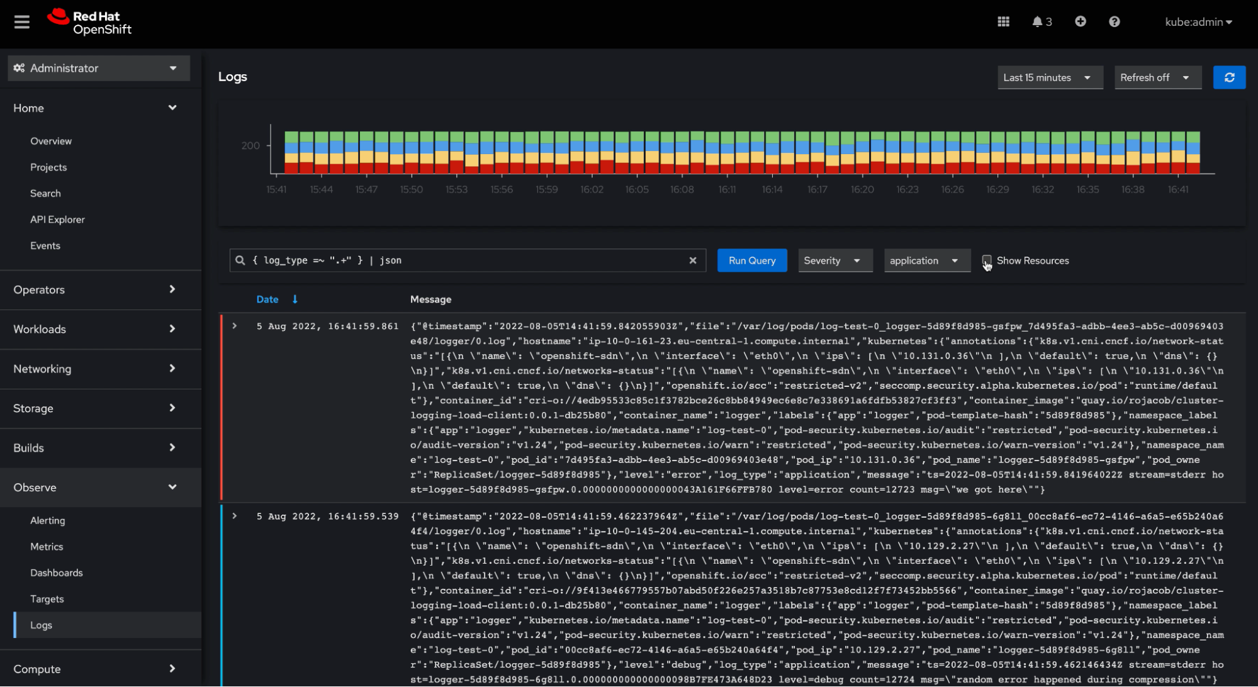This screenshot has height=687, width=1258.
Task: Open the quick create plus icon
Action: pos(1080,21)
